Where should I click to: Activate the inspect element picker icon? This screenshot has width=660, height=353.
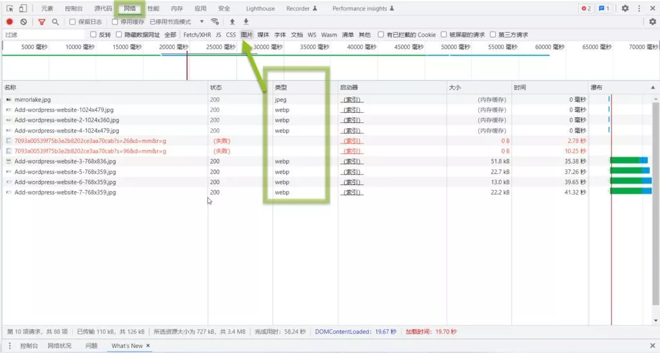pos(10,8)
